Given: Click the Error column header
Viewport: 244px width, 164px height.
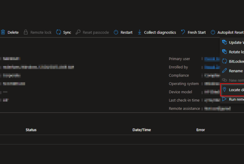Looking at the screenshot, I should (x=200, y=130).
